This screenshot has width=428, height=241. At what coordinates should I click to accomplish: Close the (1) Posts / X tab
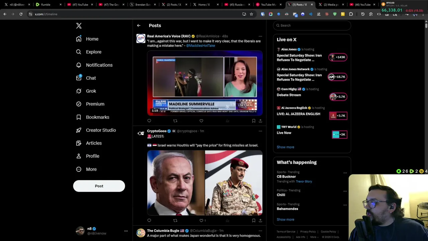(x=312, y=5)
